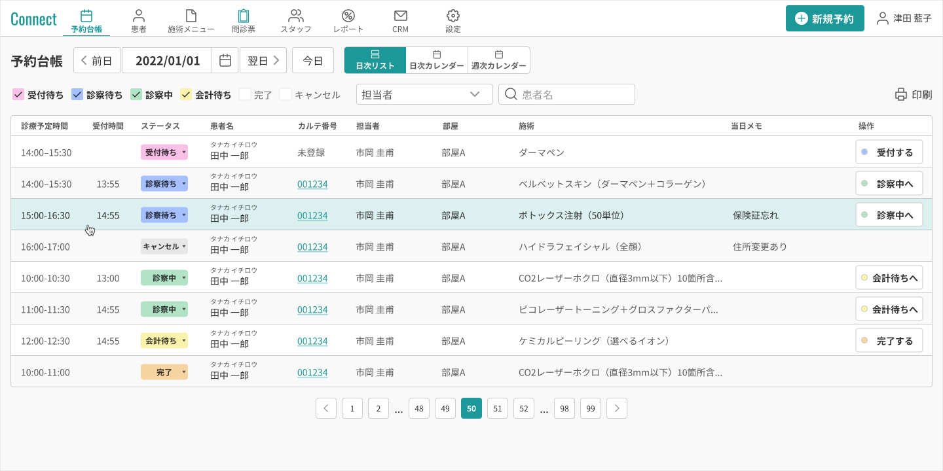Image resolution: width=943 pixels, height=471 pixels.
Task: Click 受付する for ダーマペン row
Action: [x=889, y=152]
